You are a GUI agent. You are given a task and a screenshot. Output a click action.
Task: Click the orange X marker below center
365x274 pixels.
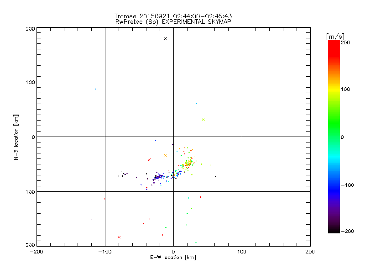tap(166, 156)
